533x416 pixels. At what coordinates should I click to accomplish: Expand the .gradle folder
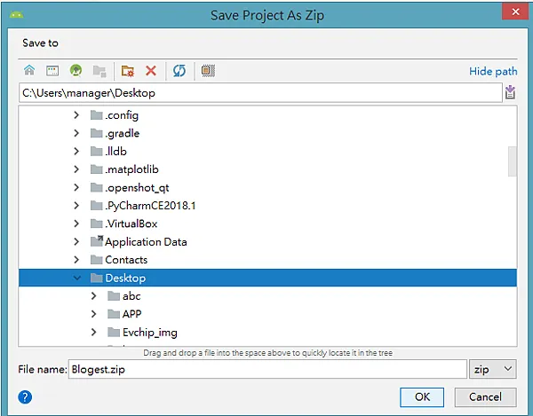point(77,133)
